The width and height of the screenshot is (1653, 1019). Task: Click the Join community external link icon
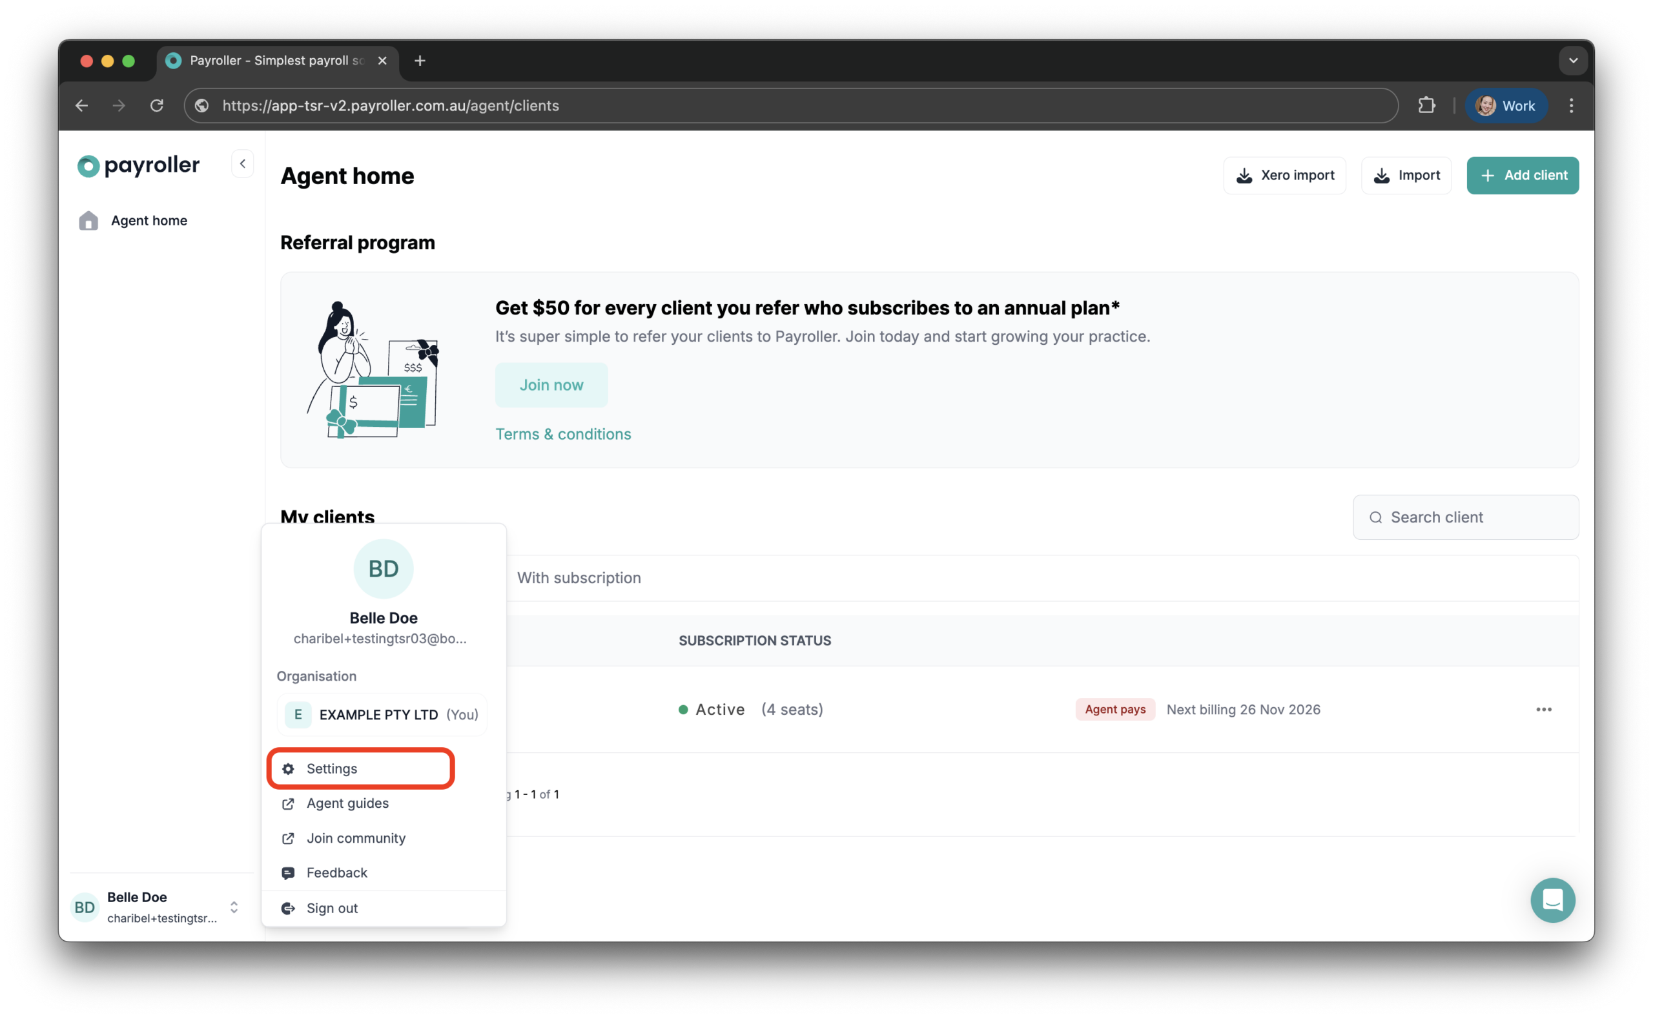point(289,838)
